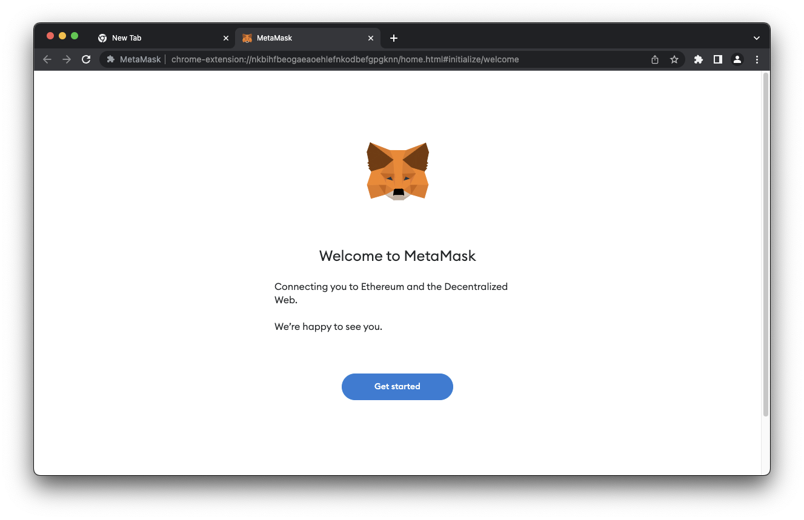The image size is (804, 520).
Task: Select the MetaMask browser tab
Action: click(308, 38)
